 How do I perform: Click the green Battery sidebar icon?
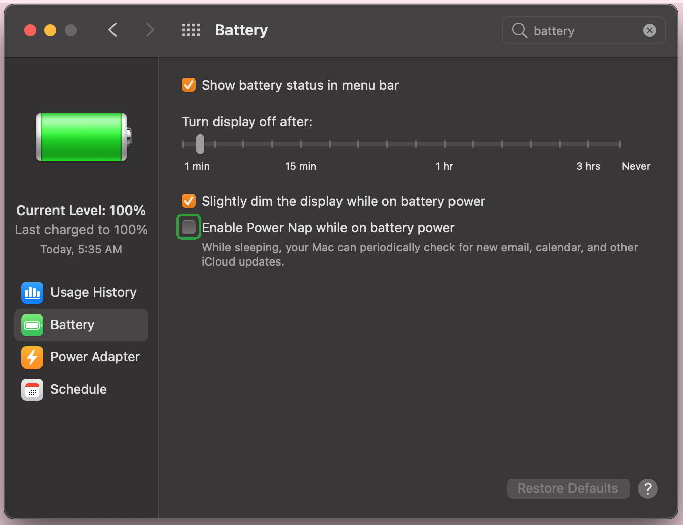[32, 325]
